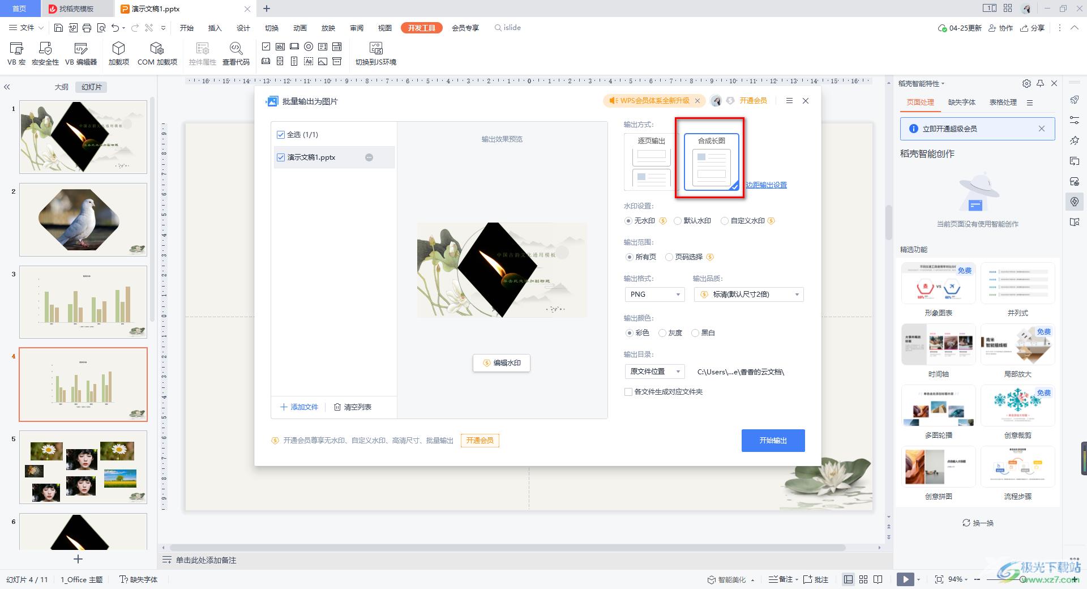This screenshot has height=589, width=1087.
Task: Choose 逐页输出 output mode
Action: (x=651, y=161)
